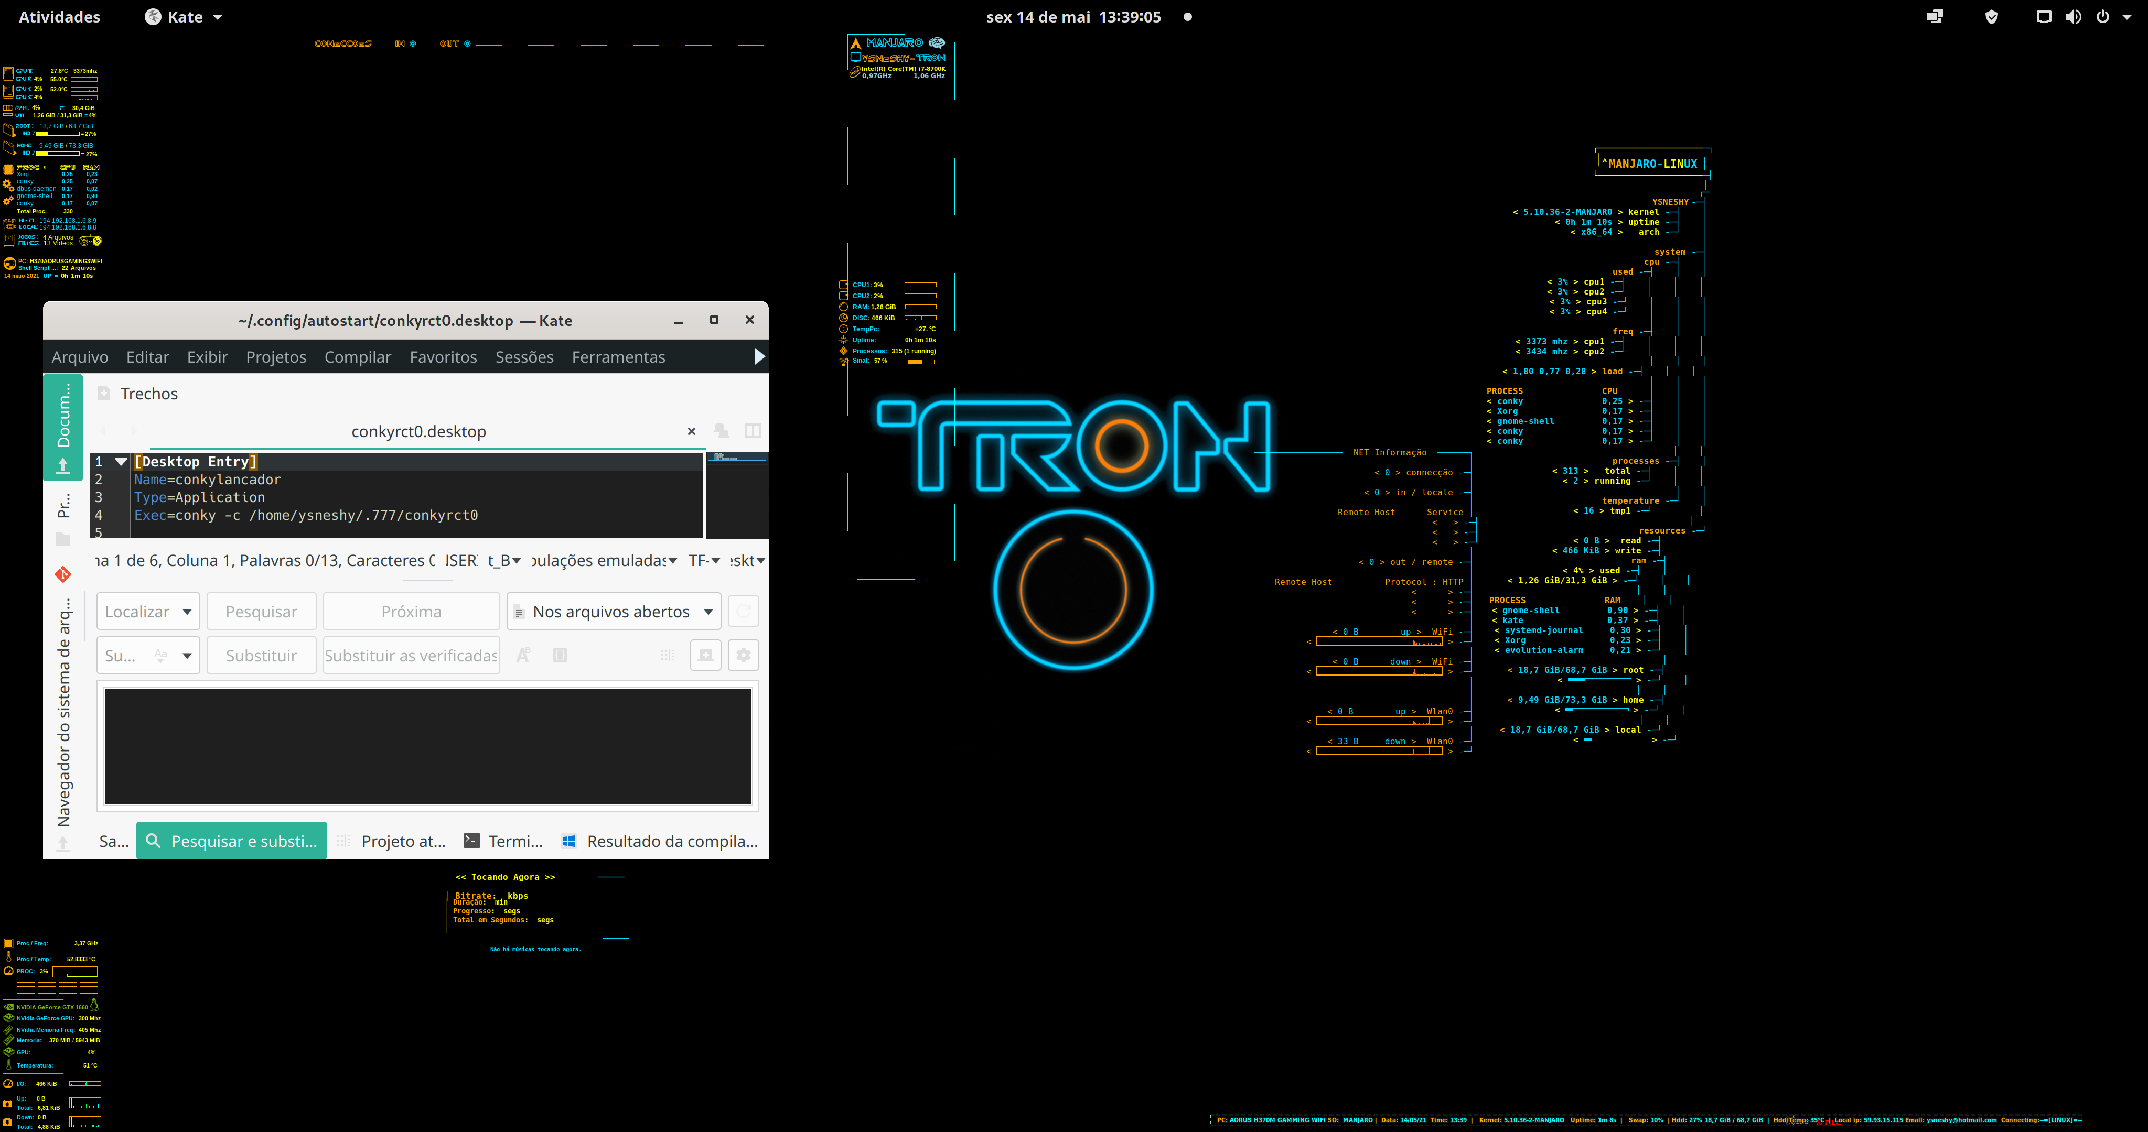Open the .desktop syntax mode dropdown
2148x1132 pixels.
point(748,560)
